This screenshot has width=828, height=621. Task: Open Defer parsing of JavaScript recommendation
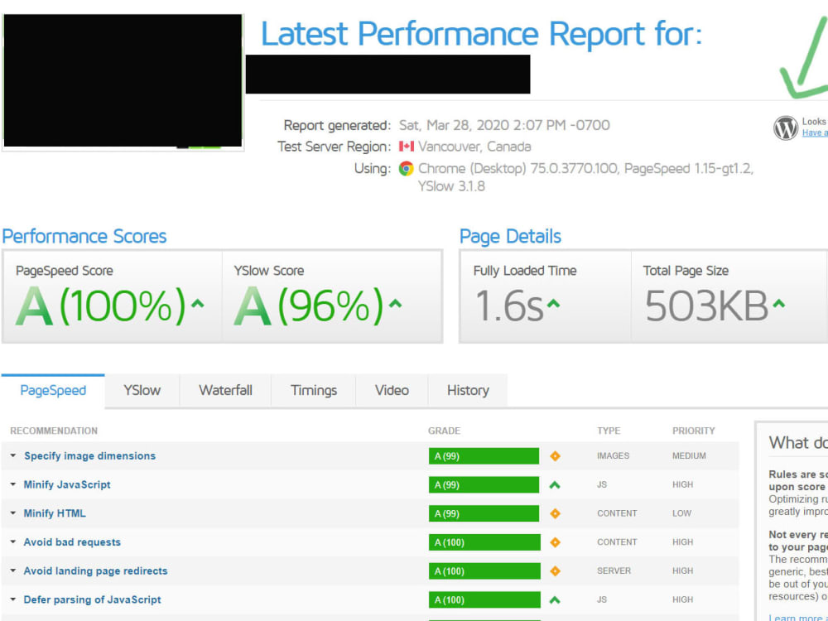93,599
